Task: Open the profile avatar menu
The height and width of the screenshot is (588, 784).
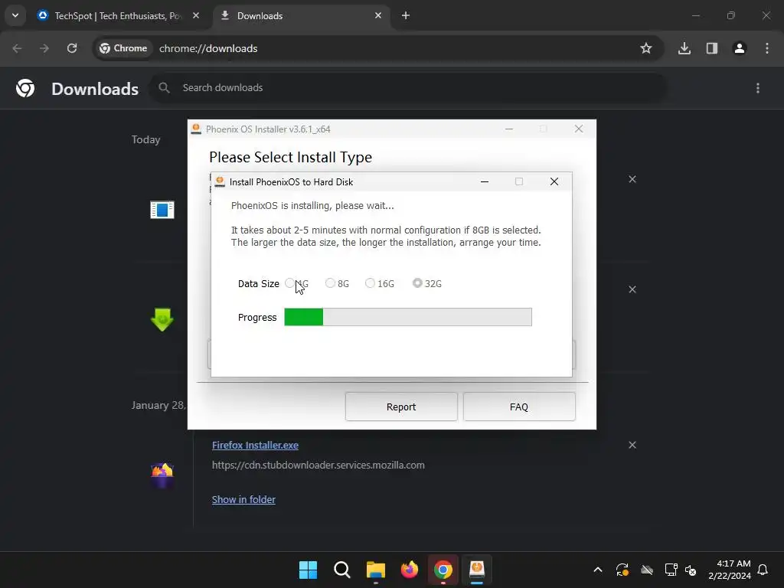Action: pyautogui.click(x=740, y=48)
